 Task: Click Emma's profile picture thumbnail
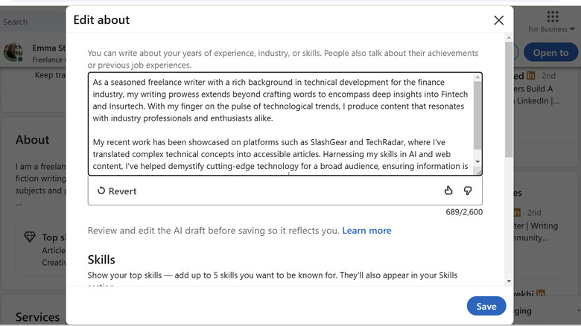click(13, 51)
